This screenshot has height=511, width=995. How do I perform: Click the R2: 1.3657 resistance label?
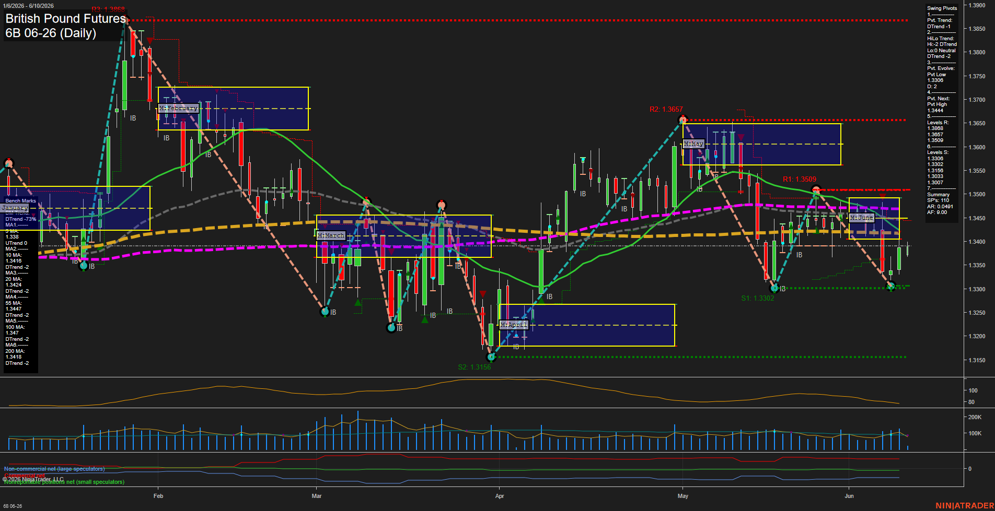[666, 109]
